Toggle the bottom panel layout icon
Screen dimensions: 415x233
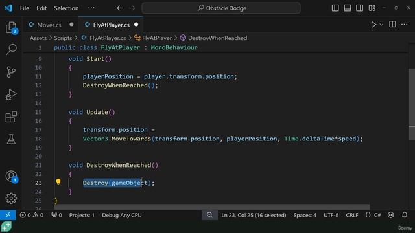pyautogui.click(x=348, y=8)
